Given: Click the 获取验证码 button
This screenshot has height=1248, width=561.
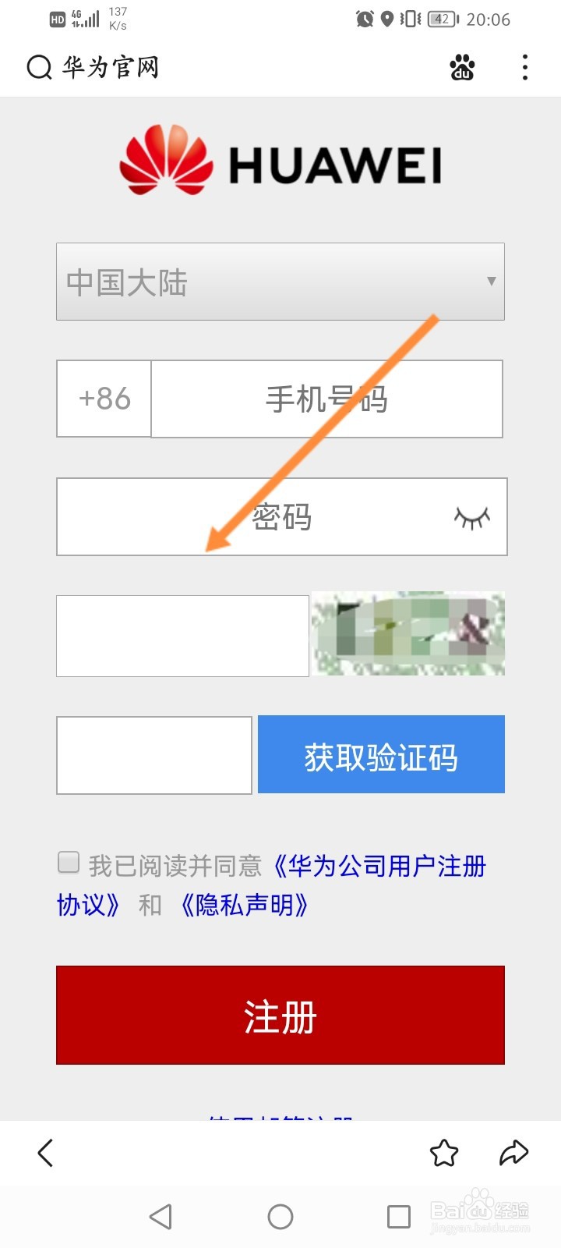Looking at the screenshot, I should pos(381,754).
